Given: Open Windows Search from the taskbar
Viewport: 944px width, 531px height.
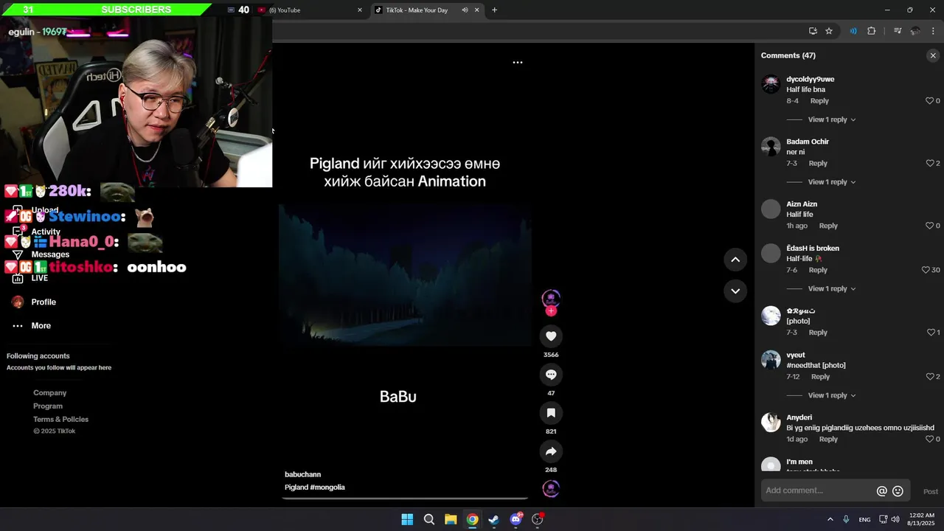Looking at the screenshot, I should point(428,519).
